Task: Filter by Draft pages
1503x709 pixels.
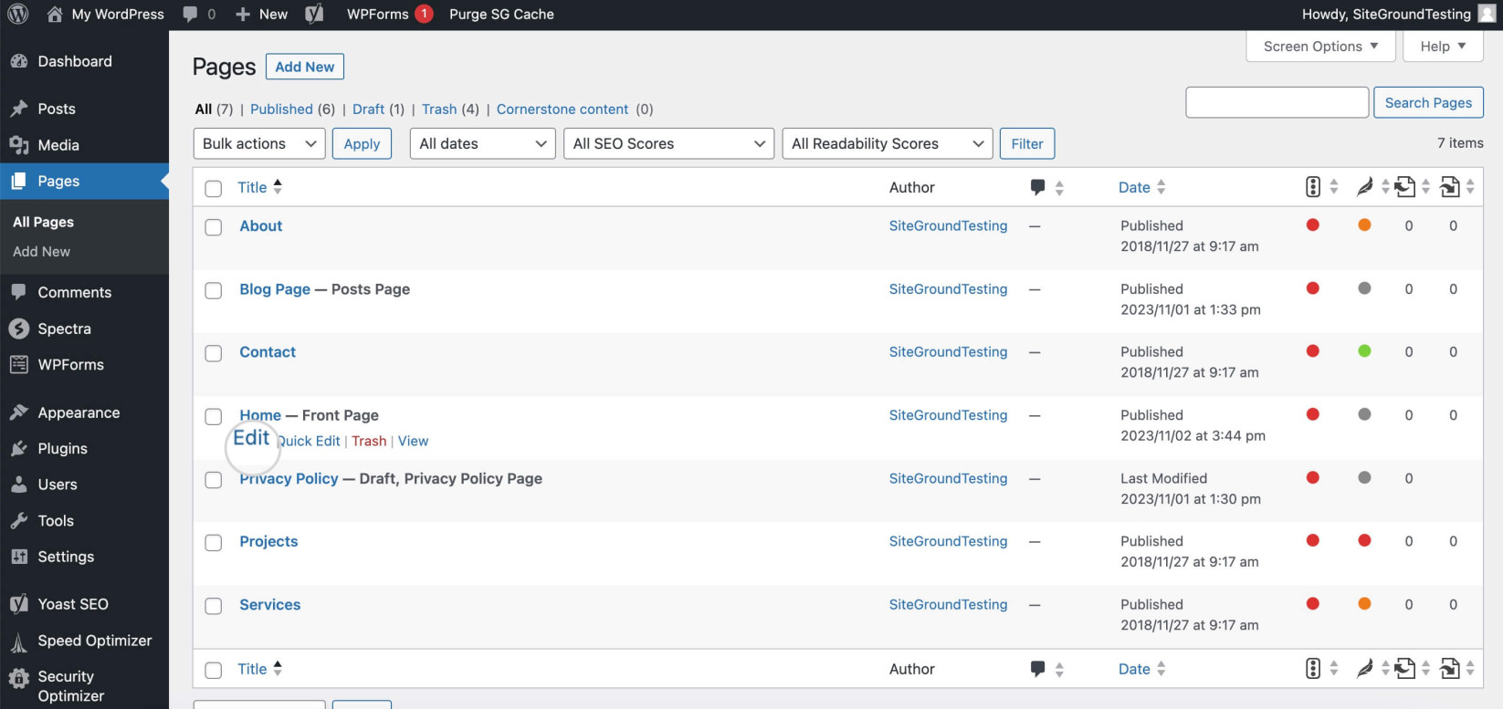Action: coord(368,109)
